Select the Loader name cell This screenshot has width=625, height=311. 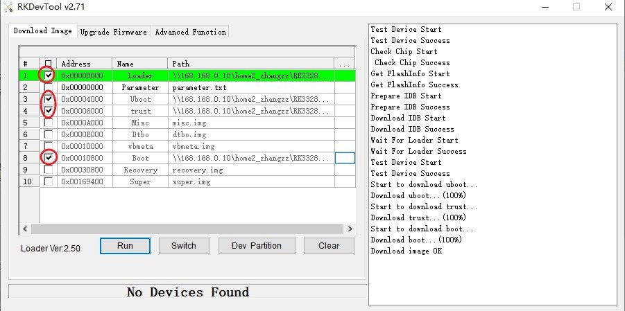140,75
